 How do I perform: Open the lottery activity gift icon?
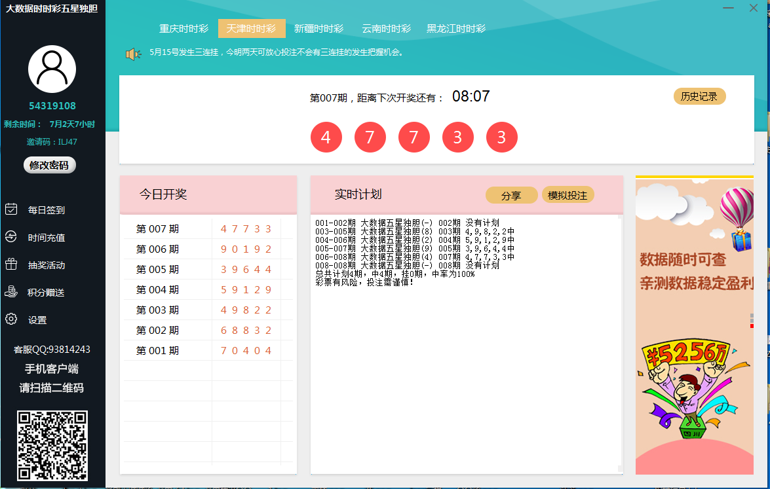click(10, 264)
